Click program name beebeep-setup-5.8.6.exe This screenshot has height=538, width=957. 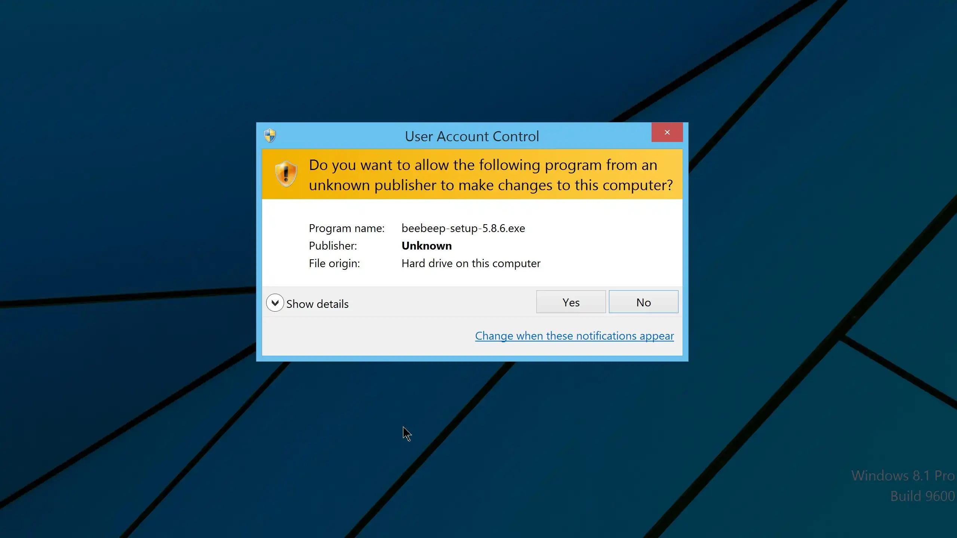click(463, 228)
